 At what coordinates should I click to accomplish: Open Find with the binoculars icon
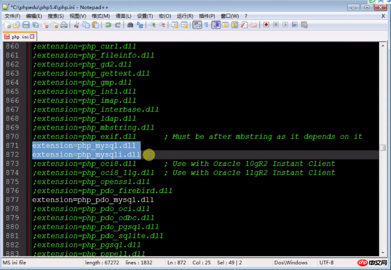(130, 25)
